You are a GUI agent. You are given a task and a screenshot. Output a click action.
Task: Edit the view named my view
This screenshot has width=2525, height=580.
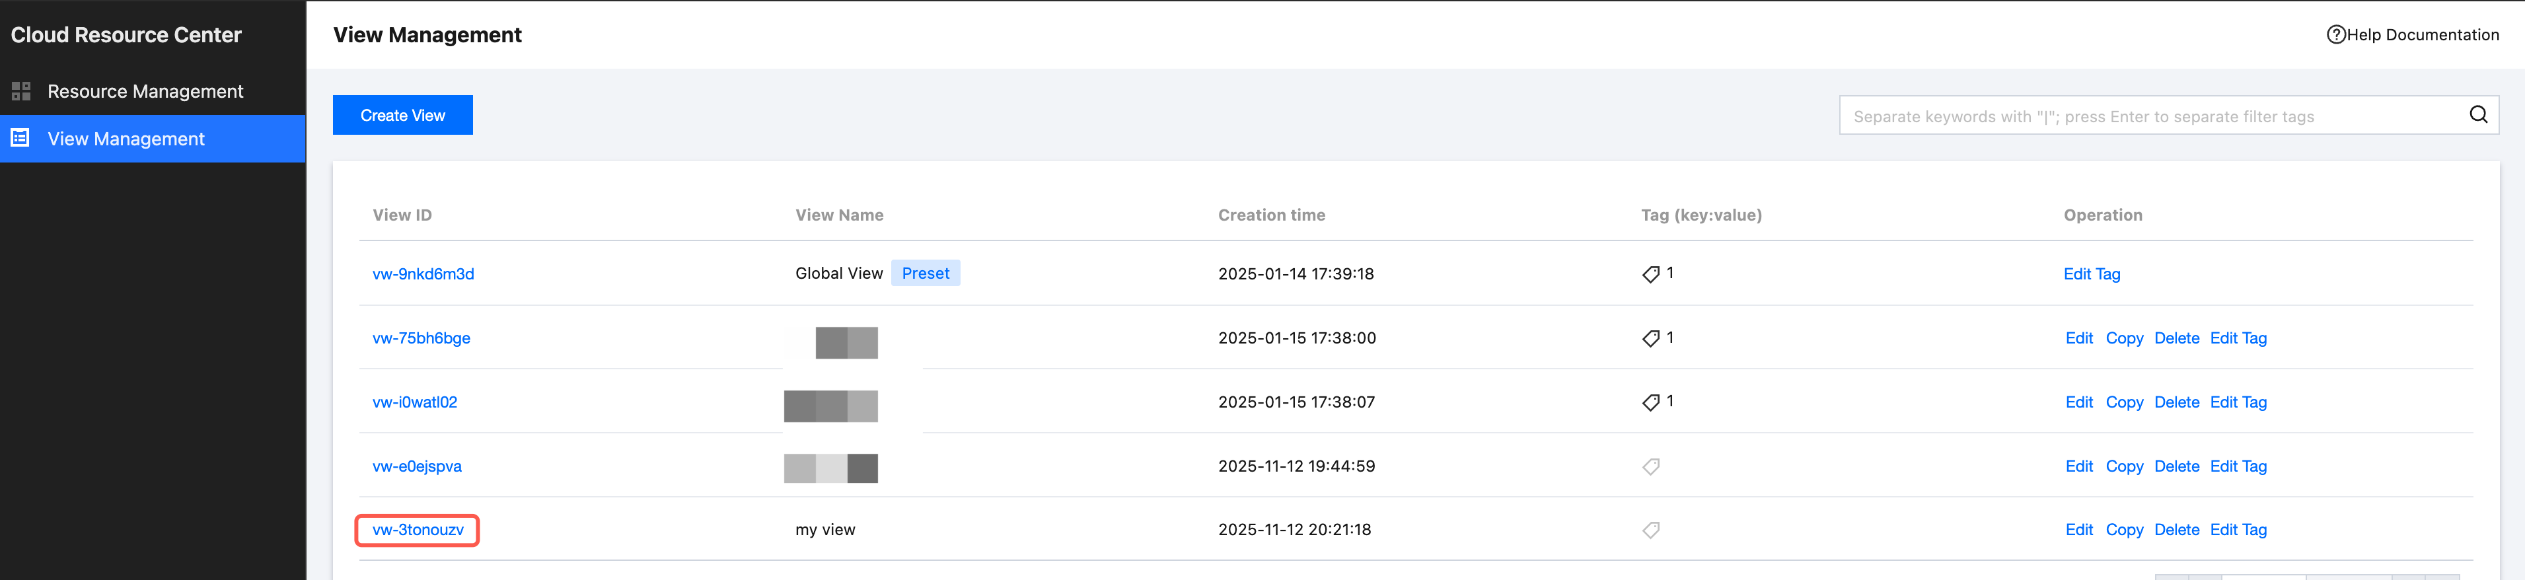coord(2078,530)
